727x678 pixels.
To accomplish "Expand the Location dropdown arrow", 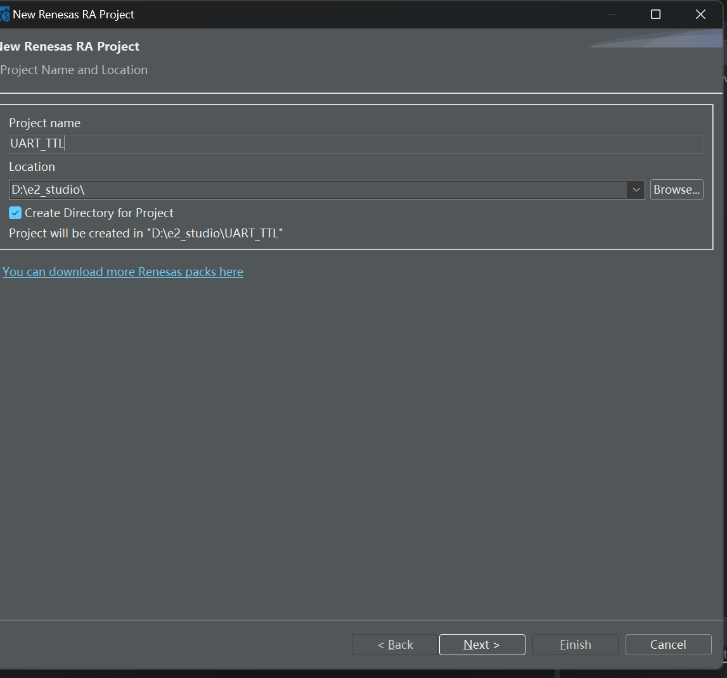I will point(636,190).
